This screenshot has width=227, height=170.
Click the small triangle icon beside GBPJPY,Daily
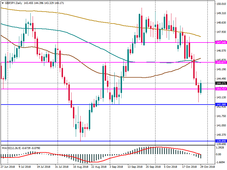tap(3, 3)
